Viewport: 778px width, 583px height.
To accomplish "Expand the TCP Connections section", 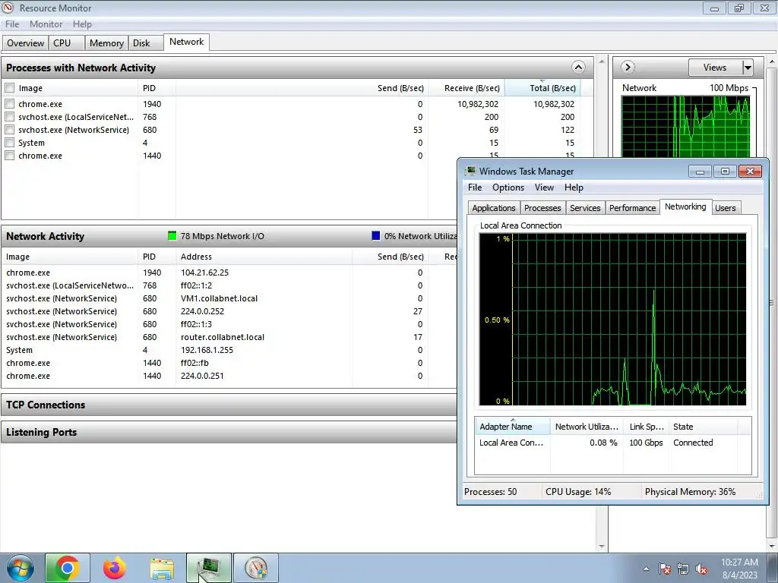I will coord(229,405).
